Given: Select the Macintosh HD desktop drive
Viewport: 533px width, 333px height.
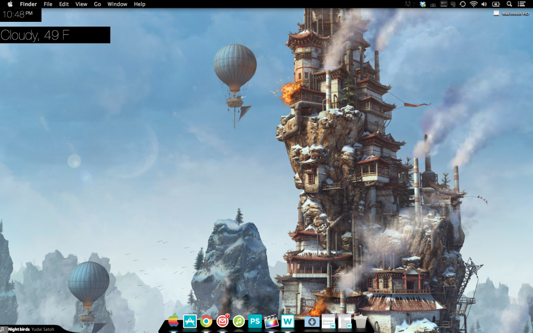Looking at the screenshot, I should [x=512, y=13].
